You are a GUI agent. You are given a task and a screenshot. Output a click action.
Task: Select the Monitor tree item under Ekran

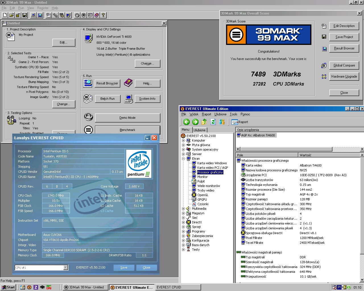[x=202, y=177]
